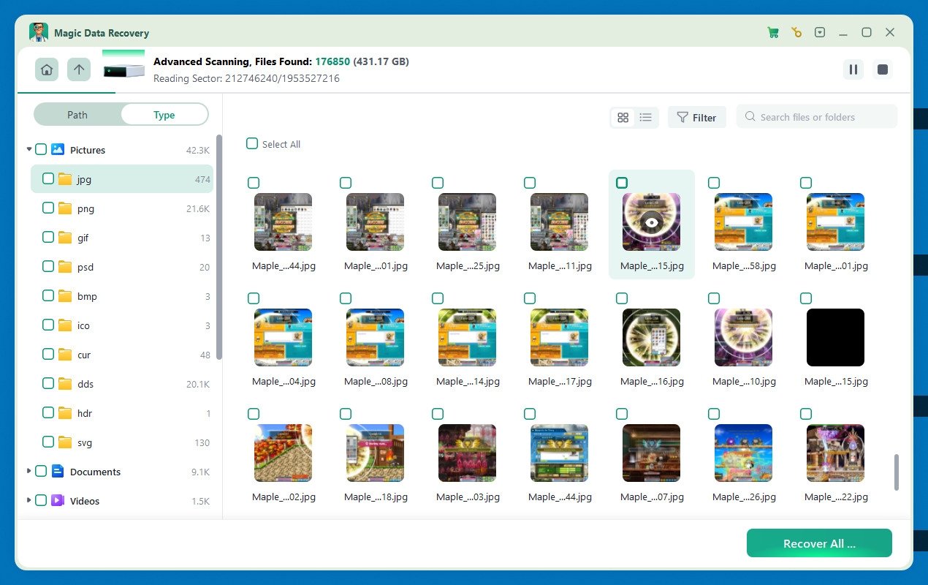Expand the Videos category
Screen dimensions: 928x585
pyautogui.click(x=29, y=501)
